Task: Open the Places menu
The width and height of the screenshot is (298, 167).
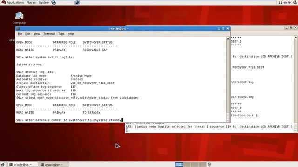Action: point(31,2)
